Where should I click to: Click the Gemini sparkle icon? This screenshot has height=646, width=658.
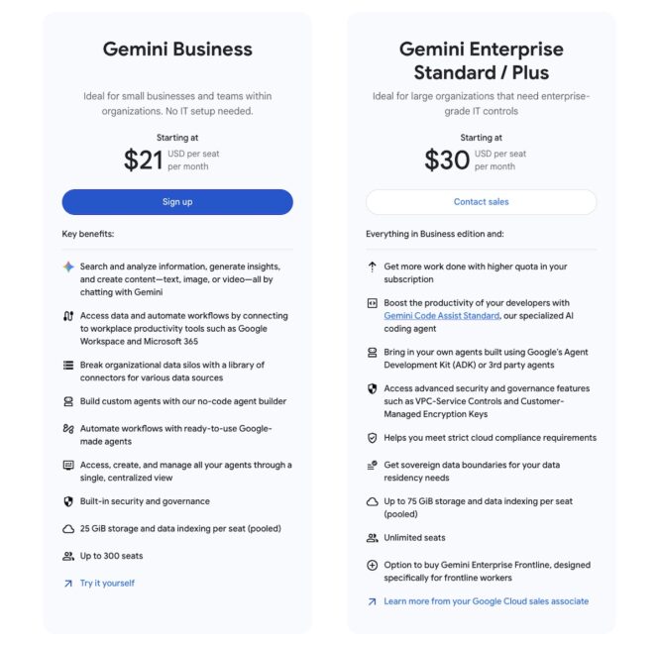pos(68,267)
